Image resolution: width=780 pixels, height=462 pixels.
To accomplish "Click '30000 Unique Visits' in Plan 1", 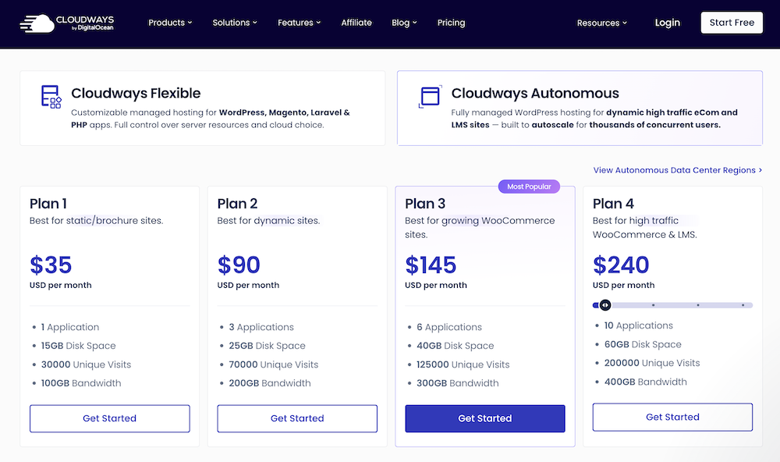I will click(86, 364).
